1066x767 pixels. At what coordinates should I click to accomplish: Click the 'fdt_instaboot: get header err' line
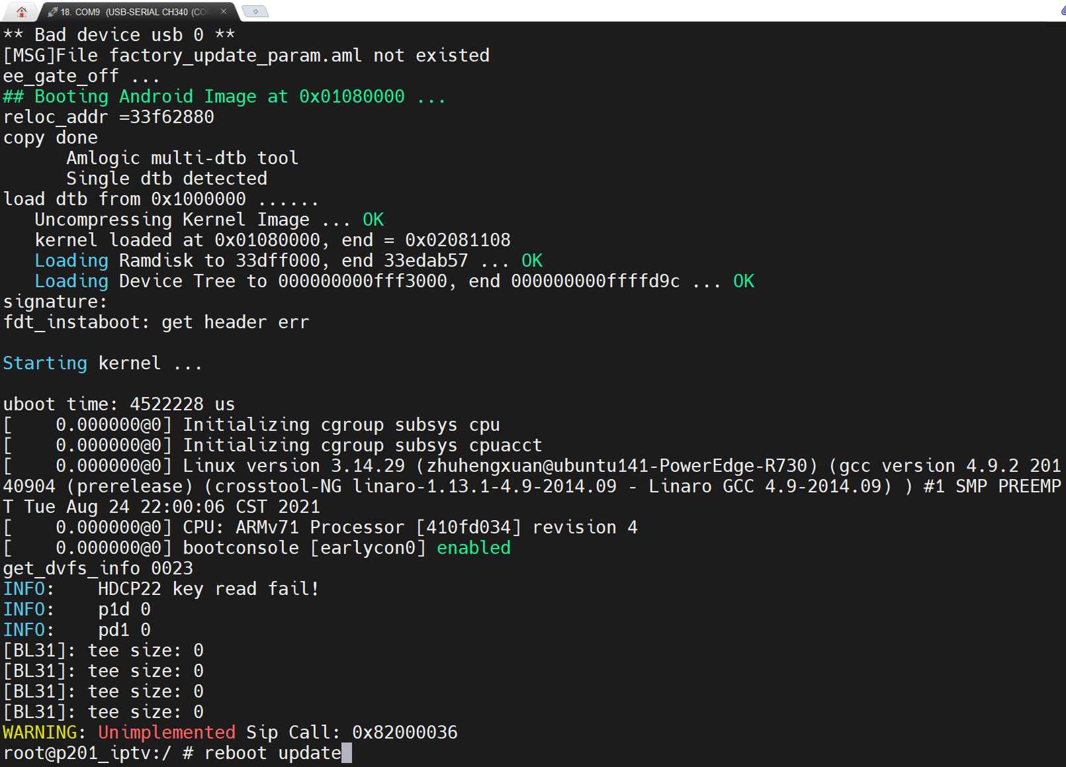point(156,322)
